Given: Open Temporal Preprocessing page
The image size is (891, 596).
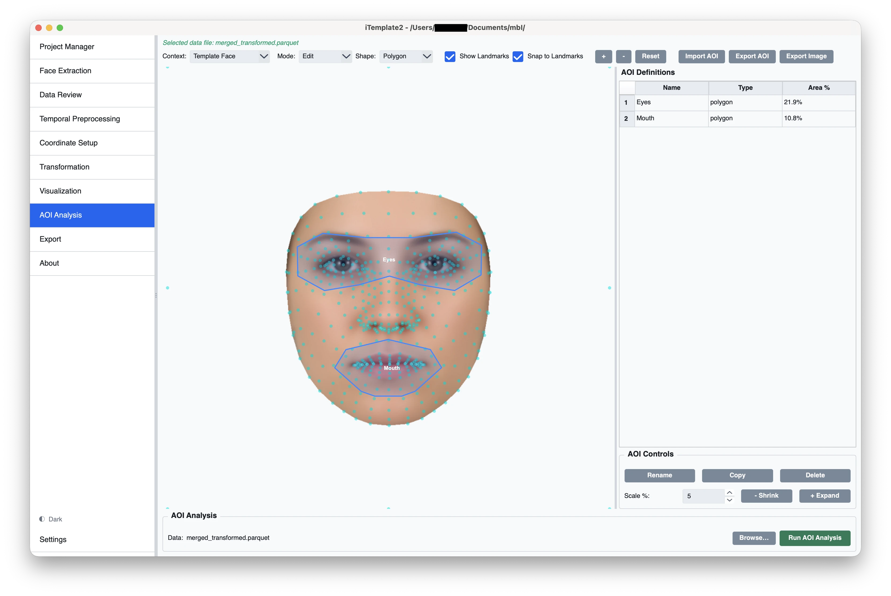Looking at the screenshot, I should point(92,119).
